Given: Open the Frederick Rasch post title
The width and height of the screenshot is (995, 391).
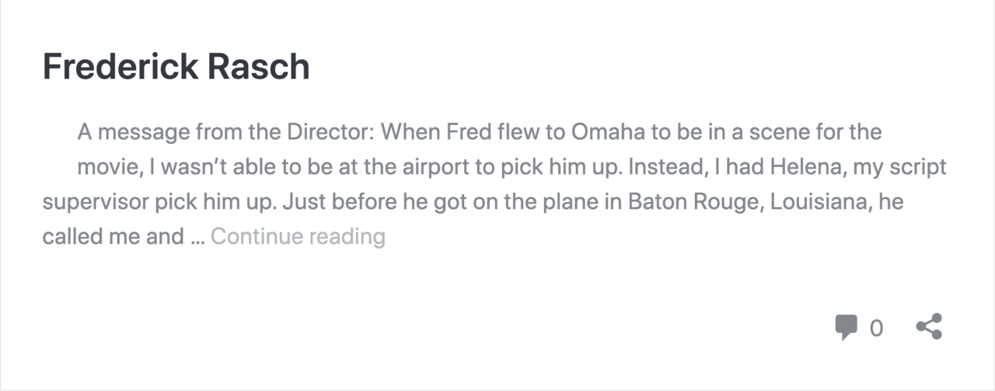Looking at the screenshot, I should pos(176,66).
